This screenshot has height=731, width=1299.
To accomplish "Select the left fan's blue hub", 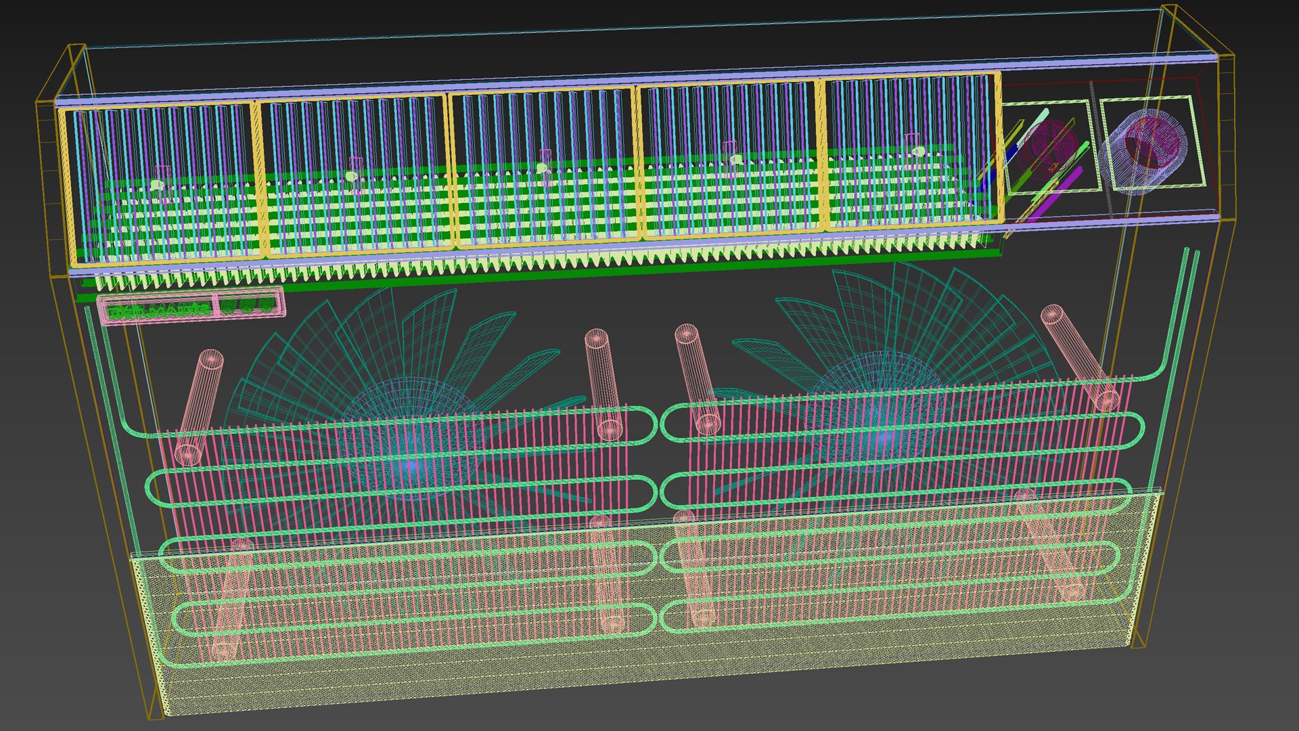I will click(411, 440).
